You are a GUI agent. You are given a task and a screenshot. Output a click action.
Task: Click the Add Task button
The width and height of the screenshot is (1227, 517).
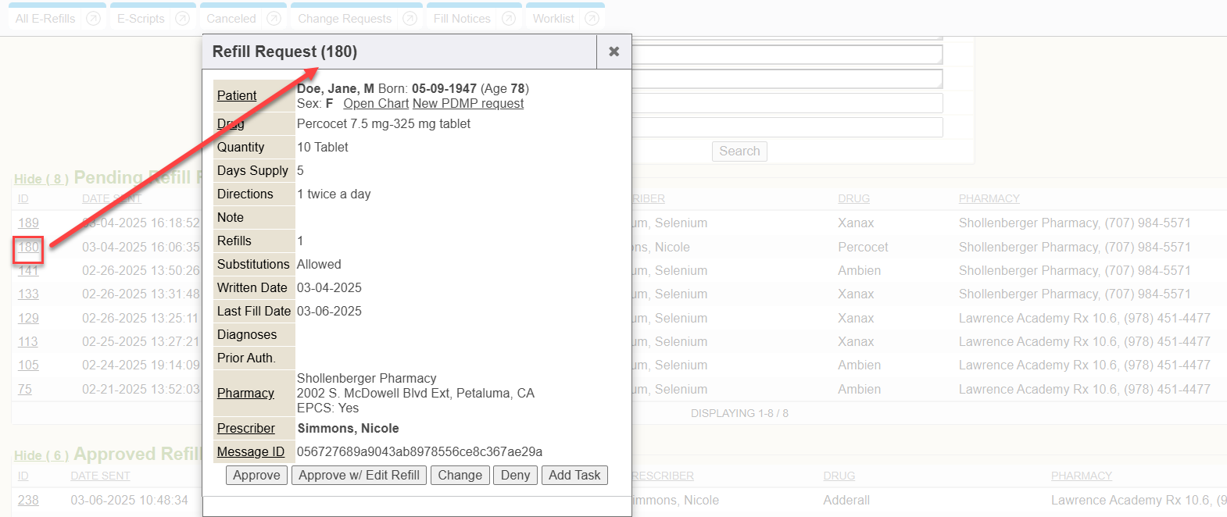click(x=574, y=475)
